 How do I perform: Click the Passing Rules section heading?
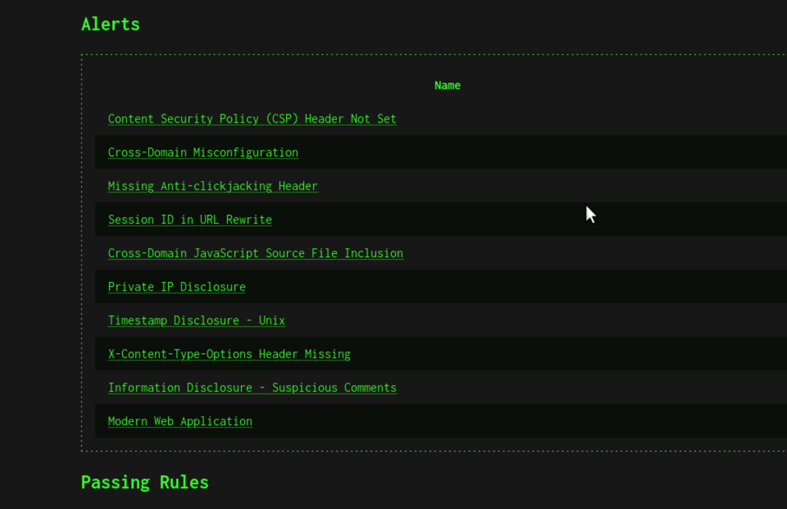tap(145, 482)
